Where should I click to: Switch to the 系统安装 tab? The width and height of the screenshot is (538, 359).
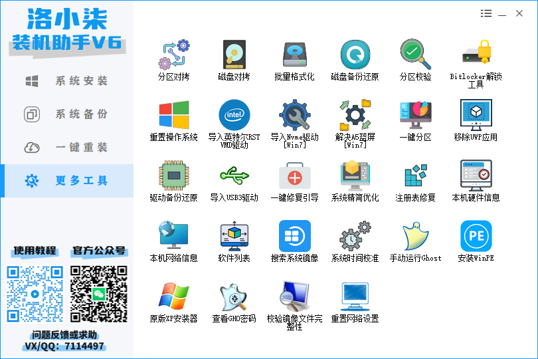[x=66, y=81]
